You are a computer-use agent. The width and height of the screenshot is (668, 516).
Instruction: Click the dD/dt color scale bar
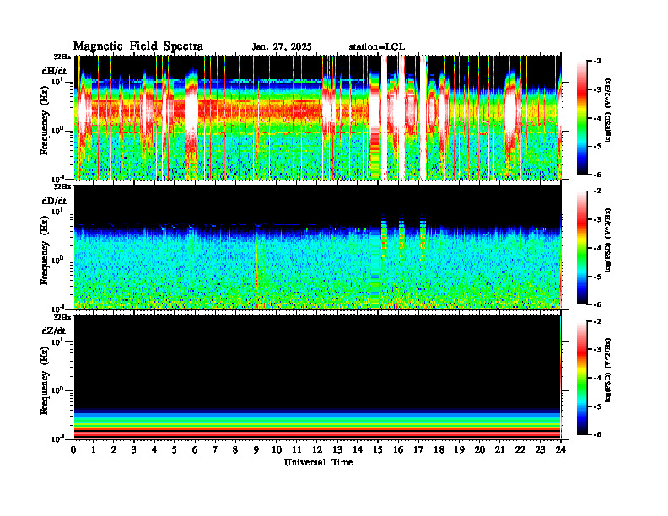pyautogui.click(x=582, y=248)
